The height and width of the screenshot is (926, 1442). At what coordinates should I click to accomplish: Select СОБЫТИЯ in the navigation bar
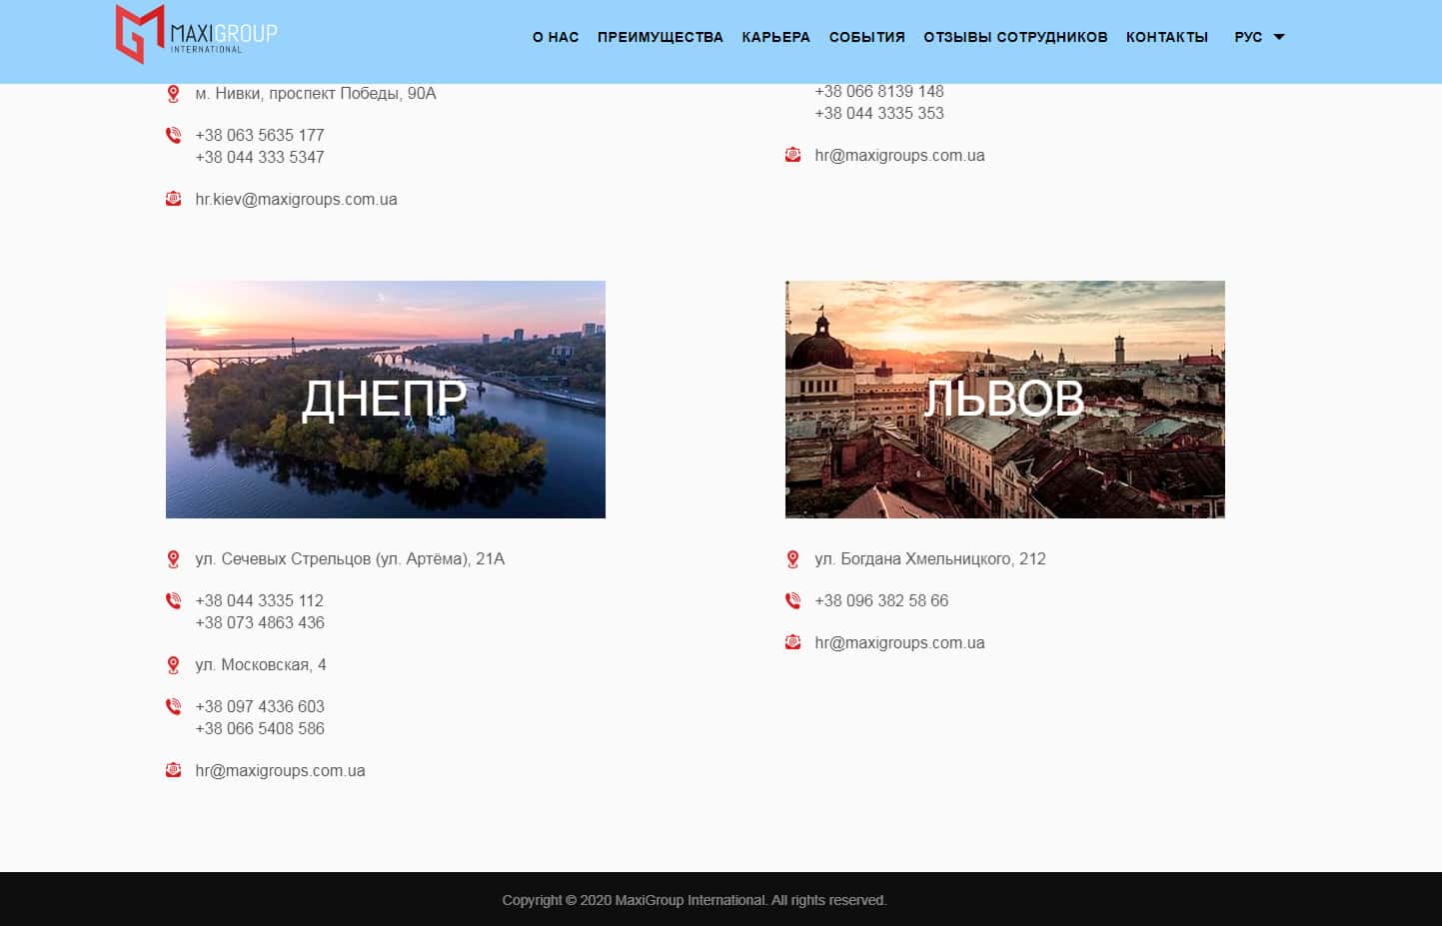point(866,37)
